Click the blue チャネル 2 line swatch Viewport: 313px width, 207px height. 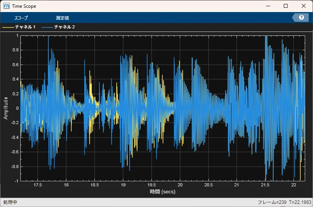pyautogui.click(x=47, y=27)
